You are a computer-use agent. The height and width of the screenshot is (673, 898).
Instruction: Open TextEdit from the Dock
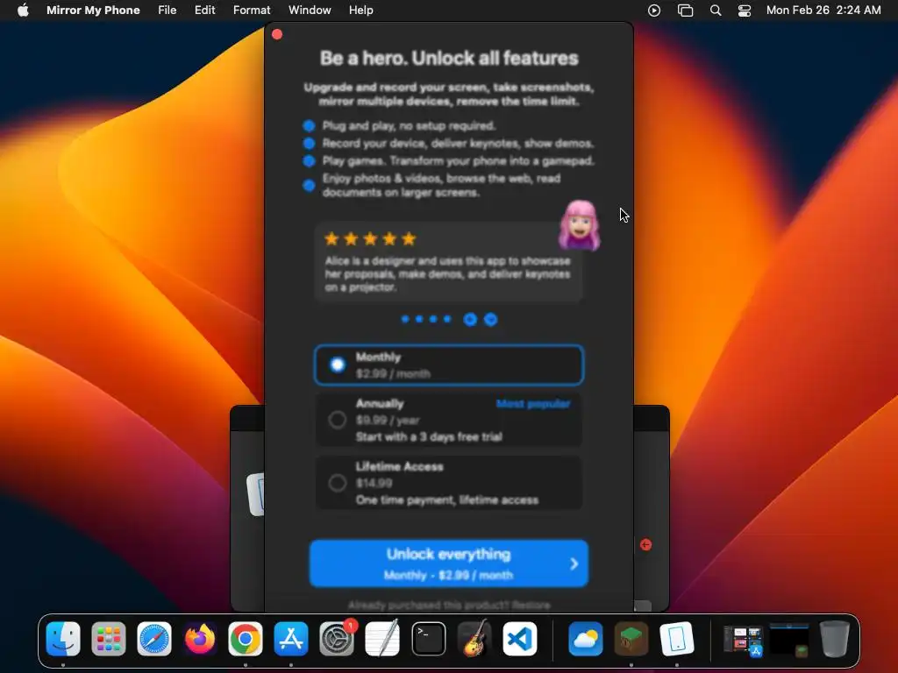[x=382, y=639]
